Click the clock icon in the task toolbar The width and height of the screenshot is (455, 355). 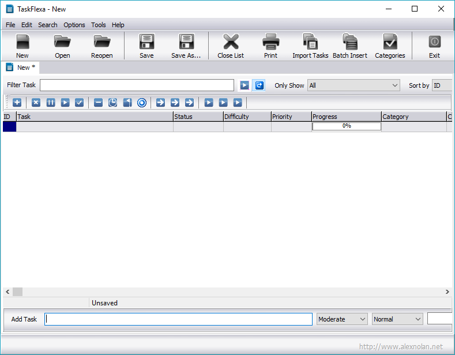(112, 103)
